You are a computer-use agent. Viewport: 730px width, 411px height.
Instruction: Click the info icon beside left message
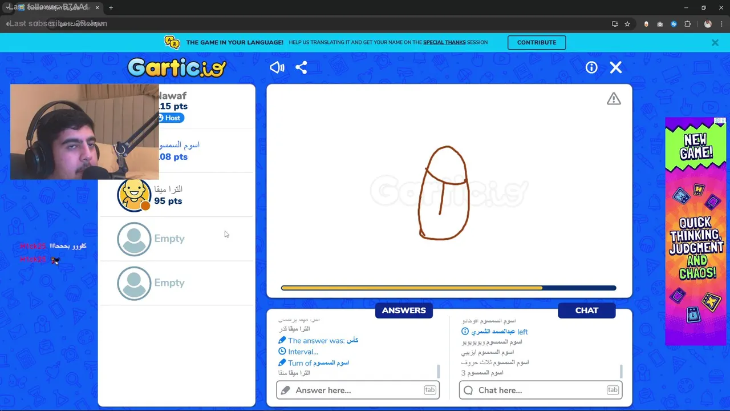[x=465, y=331]
